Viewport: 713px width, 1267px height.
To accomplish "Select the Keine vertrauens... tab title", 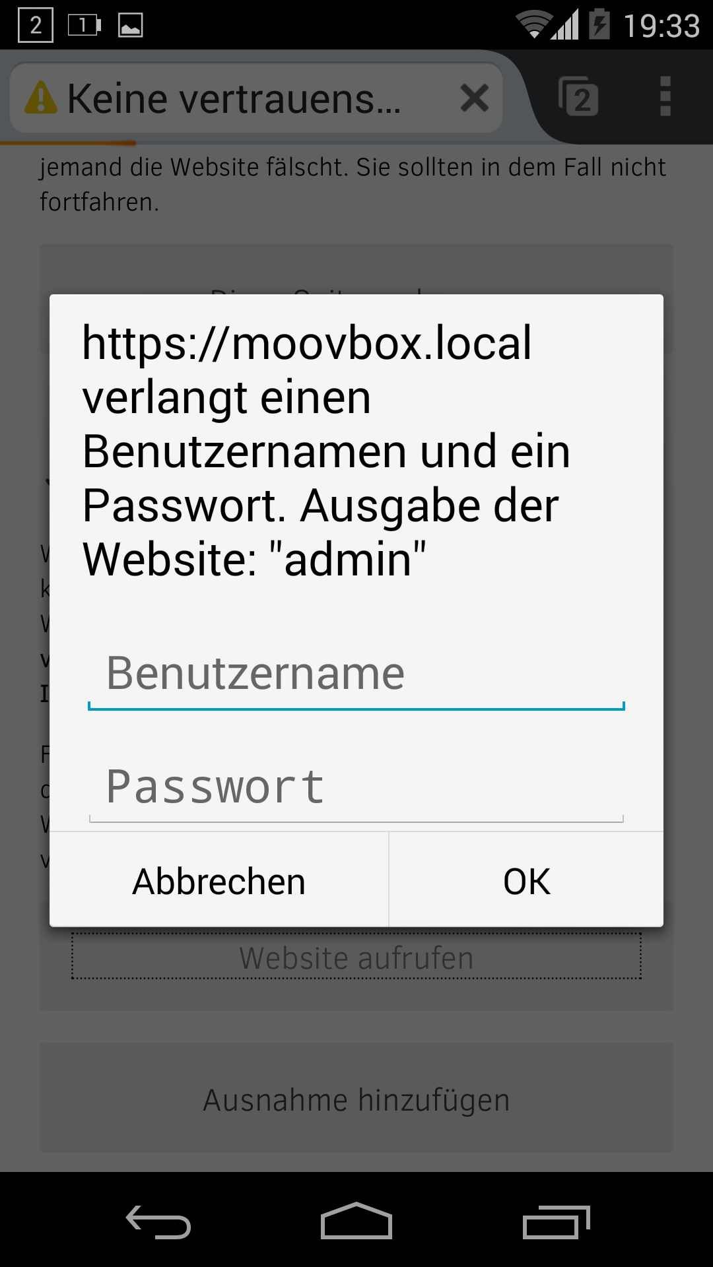I will click(x=234, y=99).
